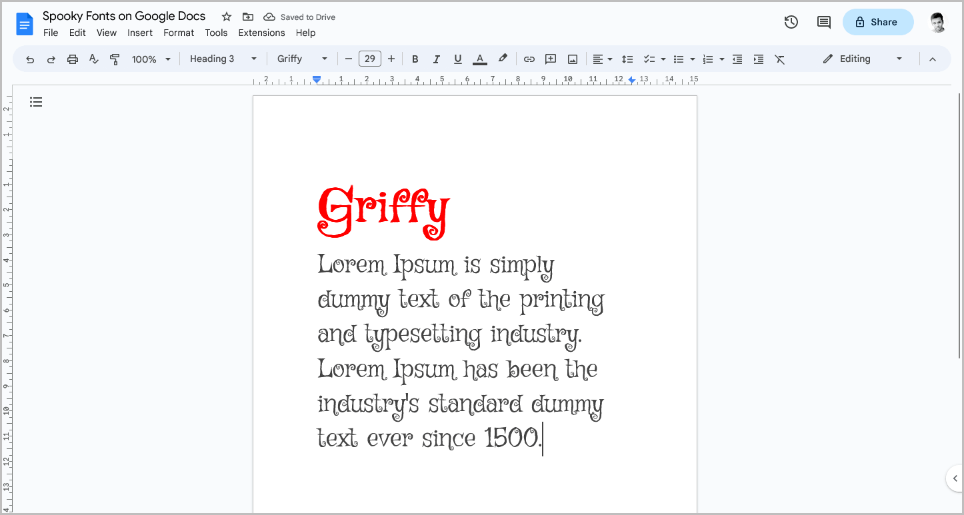Image resolution: width=964 pixels, height=515 pixels.
Task: Click the Undo icon
Action: point(29,59)
